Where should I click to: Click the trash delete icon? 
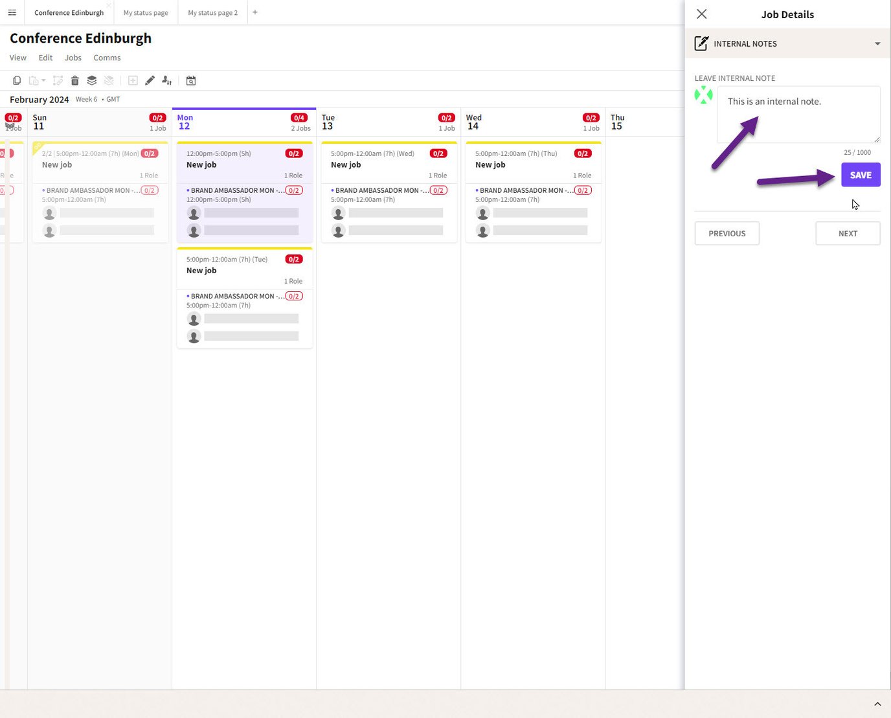tap(74, 80)
